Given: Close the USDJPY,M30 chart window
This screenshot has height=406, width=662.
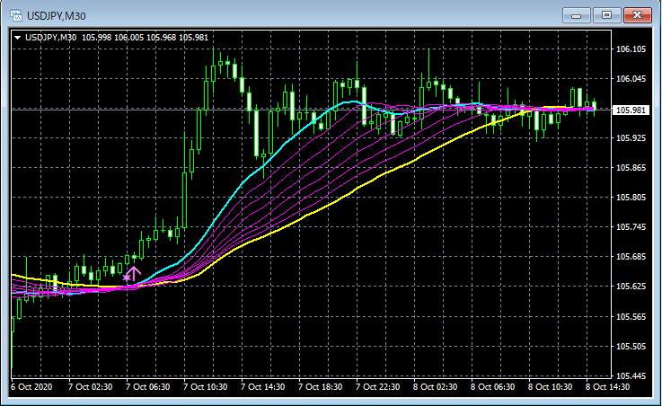Looking at the screenshot, I should [638, 15].
